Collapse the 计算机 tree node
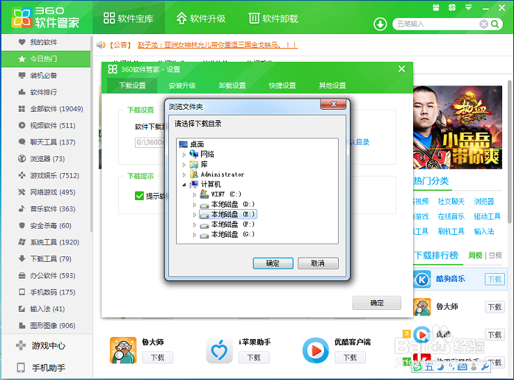Image resolution: width=514 pixels, height=380 pixels. (x=184, y=185)
